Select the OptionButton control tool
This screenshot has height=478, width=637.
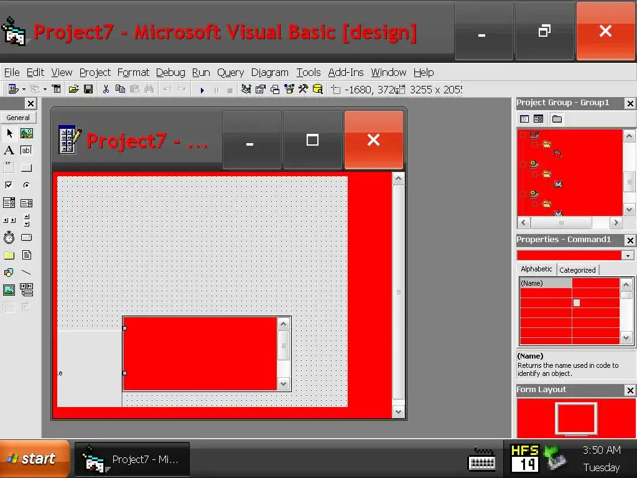tap(26, 185)
